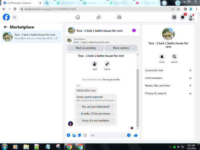Open the account profile menu avatar
200x150 pixels.
[191, 17]
